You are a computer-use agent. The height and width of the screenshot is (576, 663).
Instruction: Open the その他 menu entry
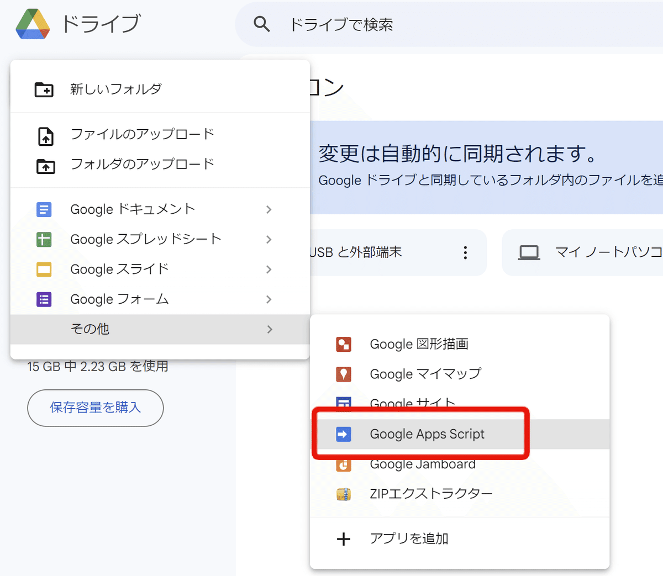(160, 329)
